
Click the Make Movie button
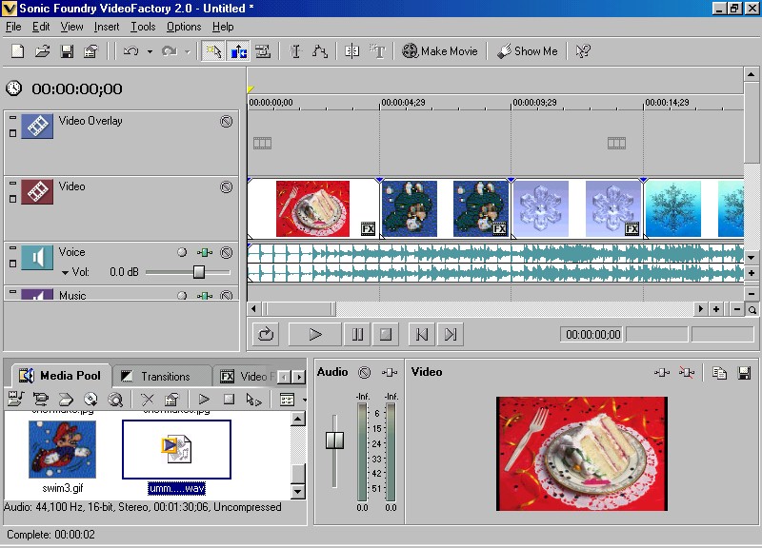click(x=440, y=51)
